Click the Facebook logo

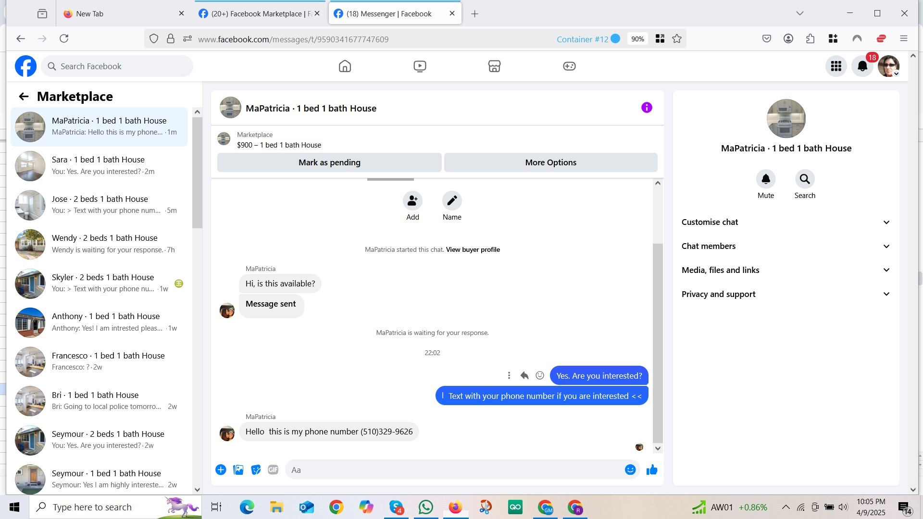click(25, 66)
